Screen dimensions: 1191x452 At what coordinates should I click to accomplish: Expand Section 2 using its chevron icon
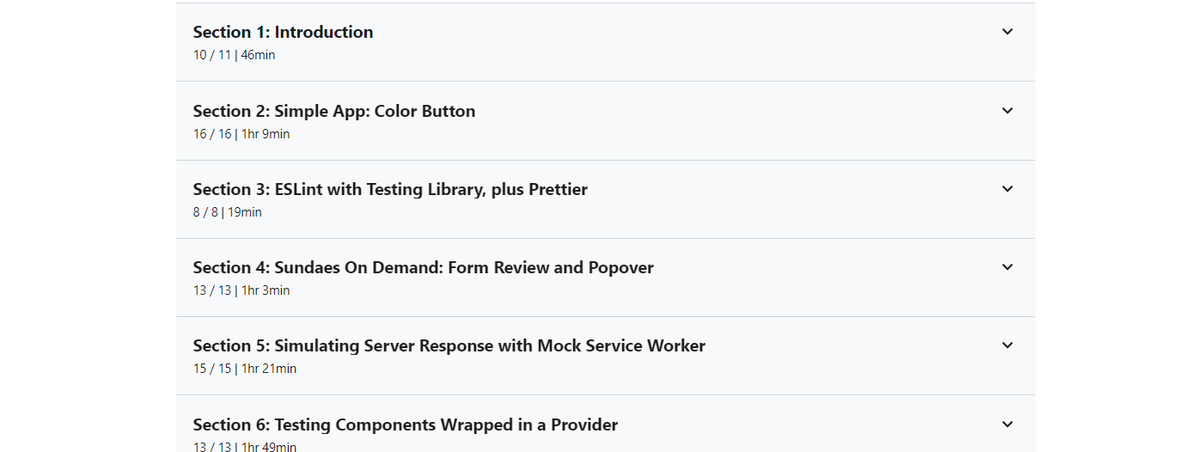(1007, 111)
